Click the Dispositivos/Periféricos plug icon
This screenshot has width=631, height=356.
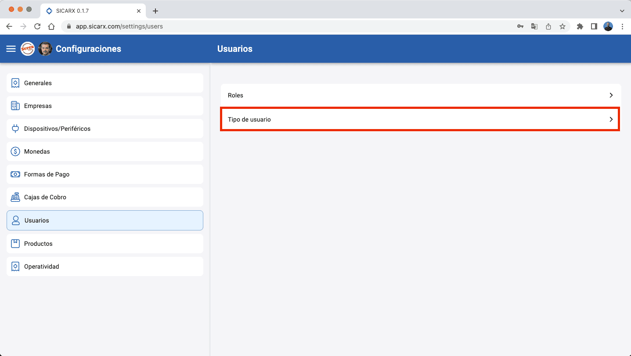(x=15, y=129)
